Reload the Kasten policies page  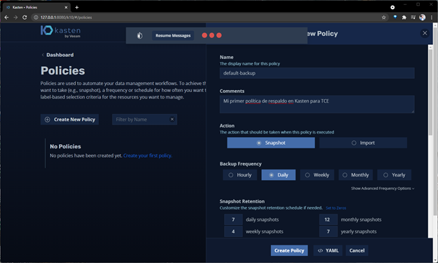[25, 18]
